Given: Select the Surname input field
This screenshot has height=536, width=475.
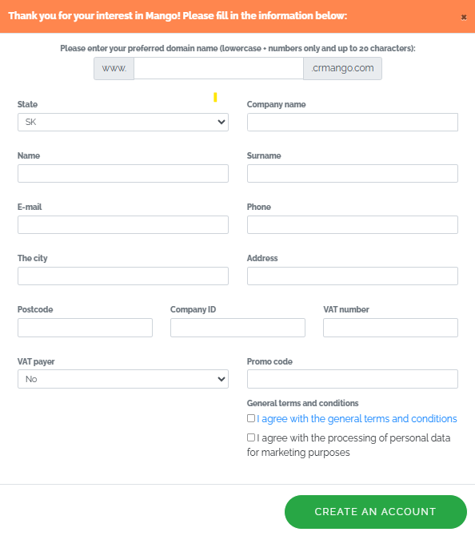Looking at the screenshot, I should pos(353,173).
